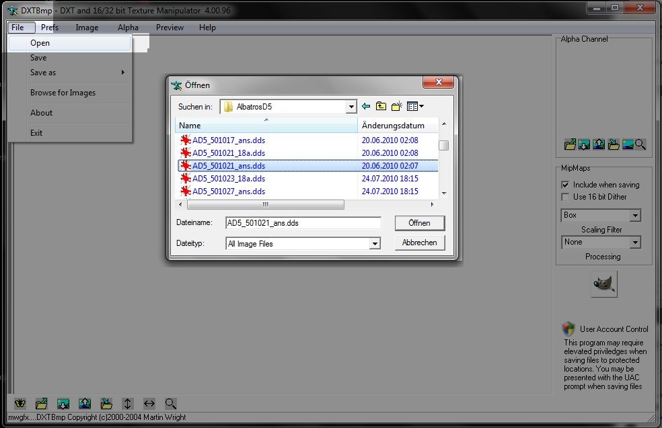Click the butterfly icon in bottom toolbar

tap(20, 403)
